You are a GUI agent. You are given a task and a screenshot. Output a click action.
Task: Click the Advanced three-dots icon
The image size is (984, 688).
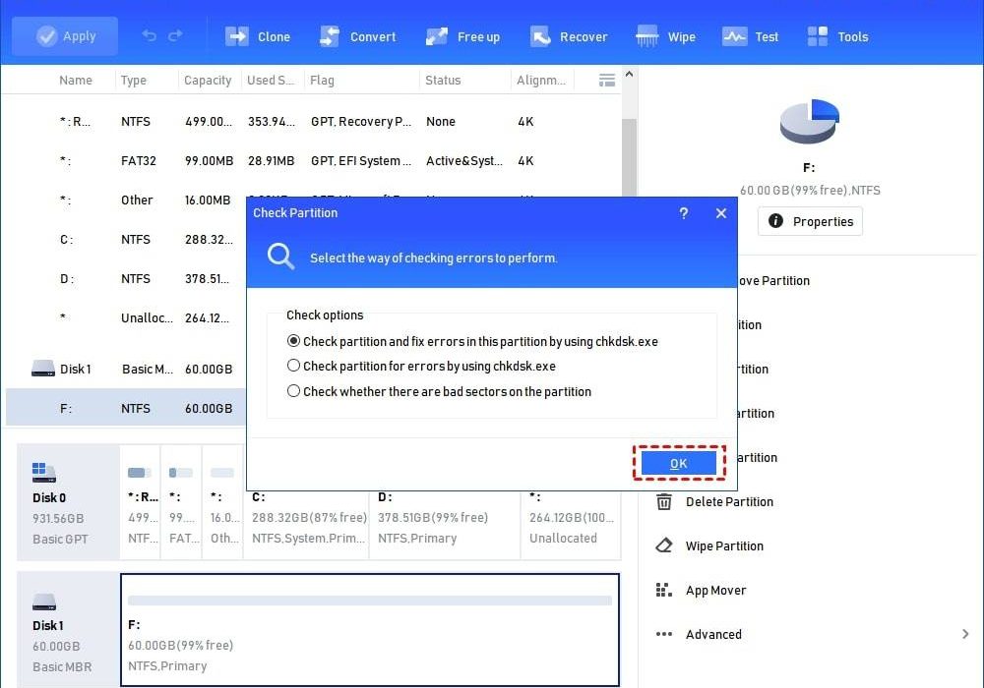coord(664,634)
